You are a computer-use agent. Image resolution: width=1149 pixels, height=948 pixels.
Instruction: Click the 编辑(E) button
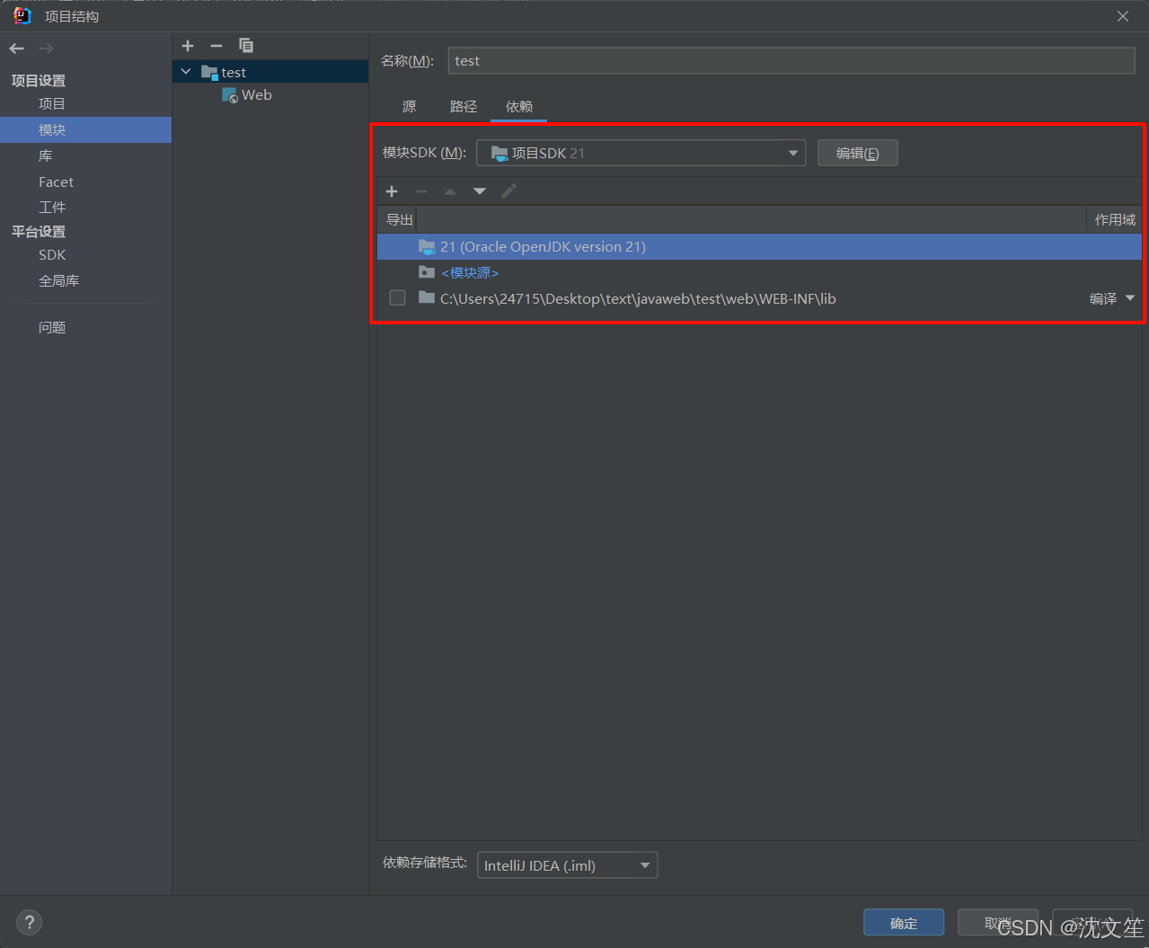(857, 153)
